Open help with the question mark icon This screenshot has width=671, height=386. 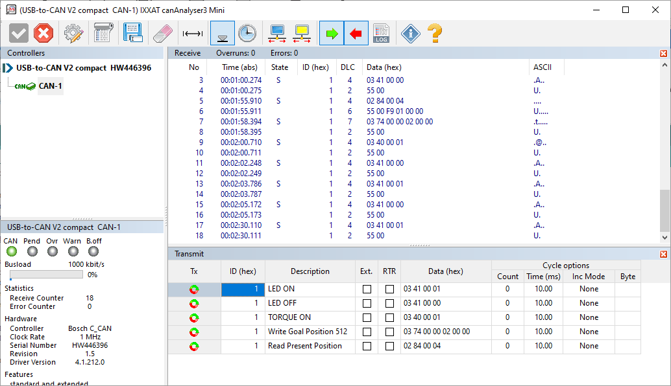click(434, 33)
